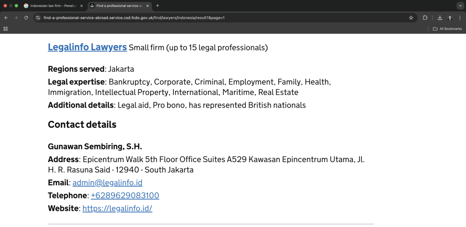
Task: Bookmark this page with the star icon
Action: (411, 18)
